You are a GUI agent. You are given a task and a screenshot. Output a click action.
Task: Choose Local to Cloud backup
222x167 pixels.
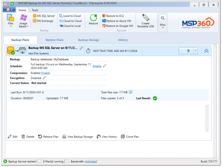(70, 16)
